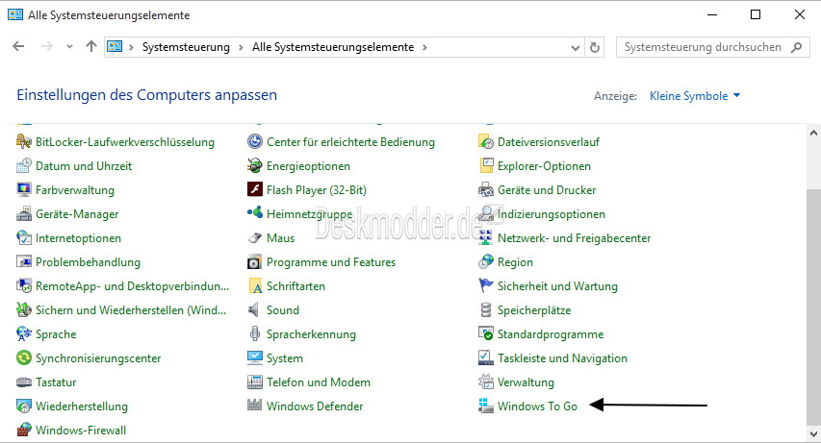
Task: Click the Synchronisierungscenter green icon
Action: (x=23, y=357)
